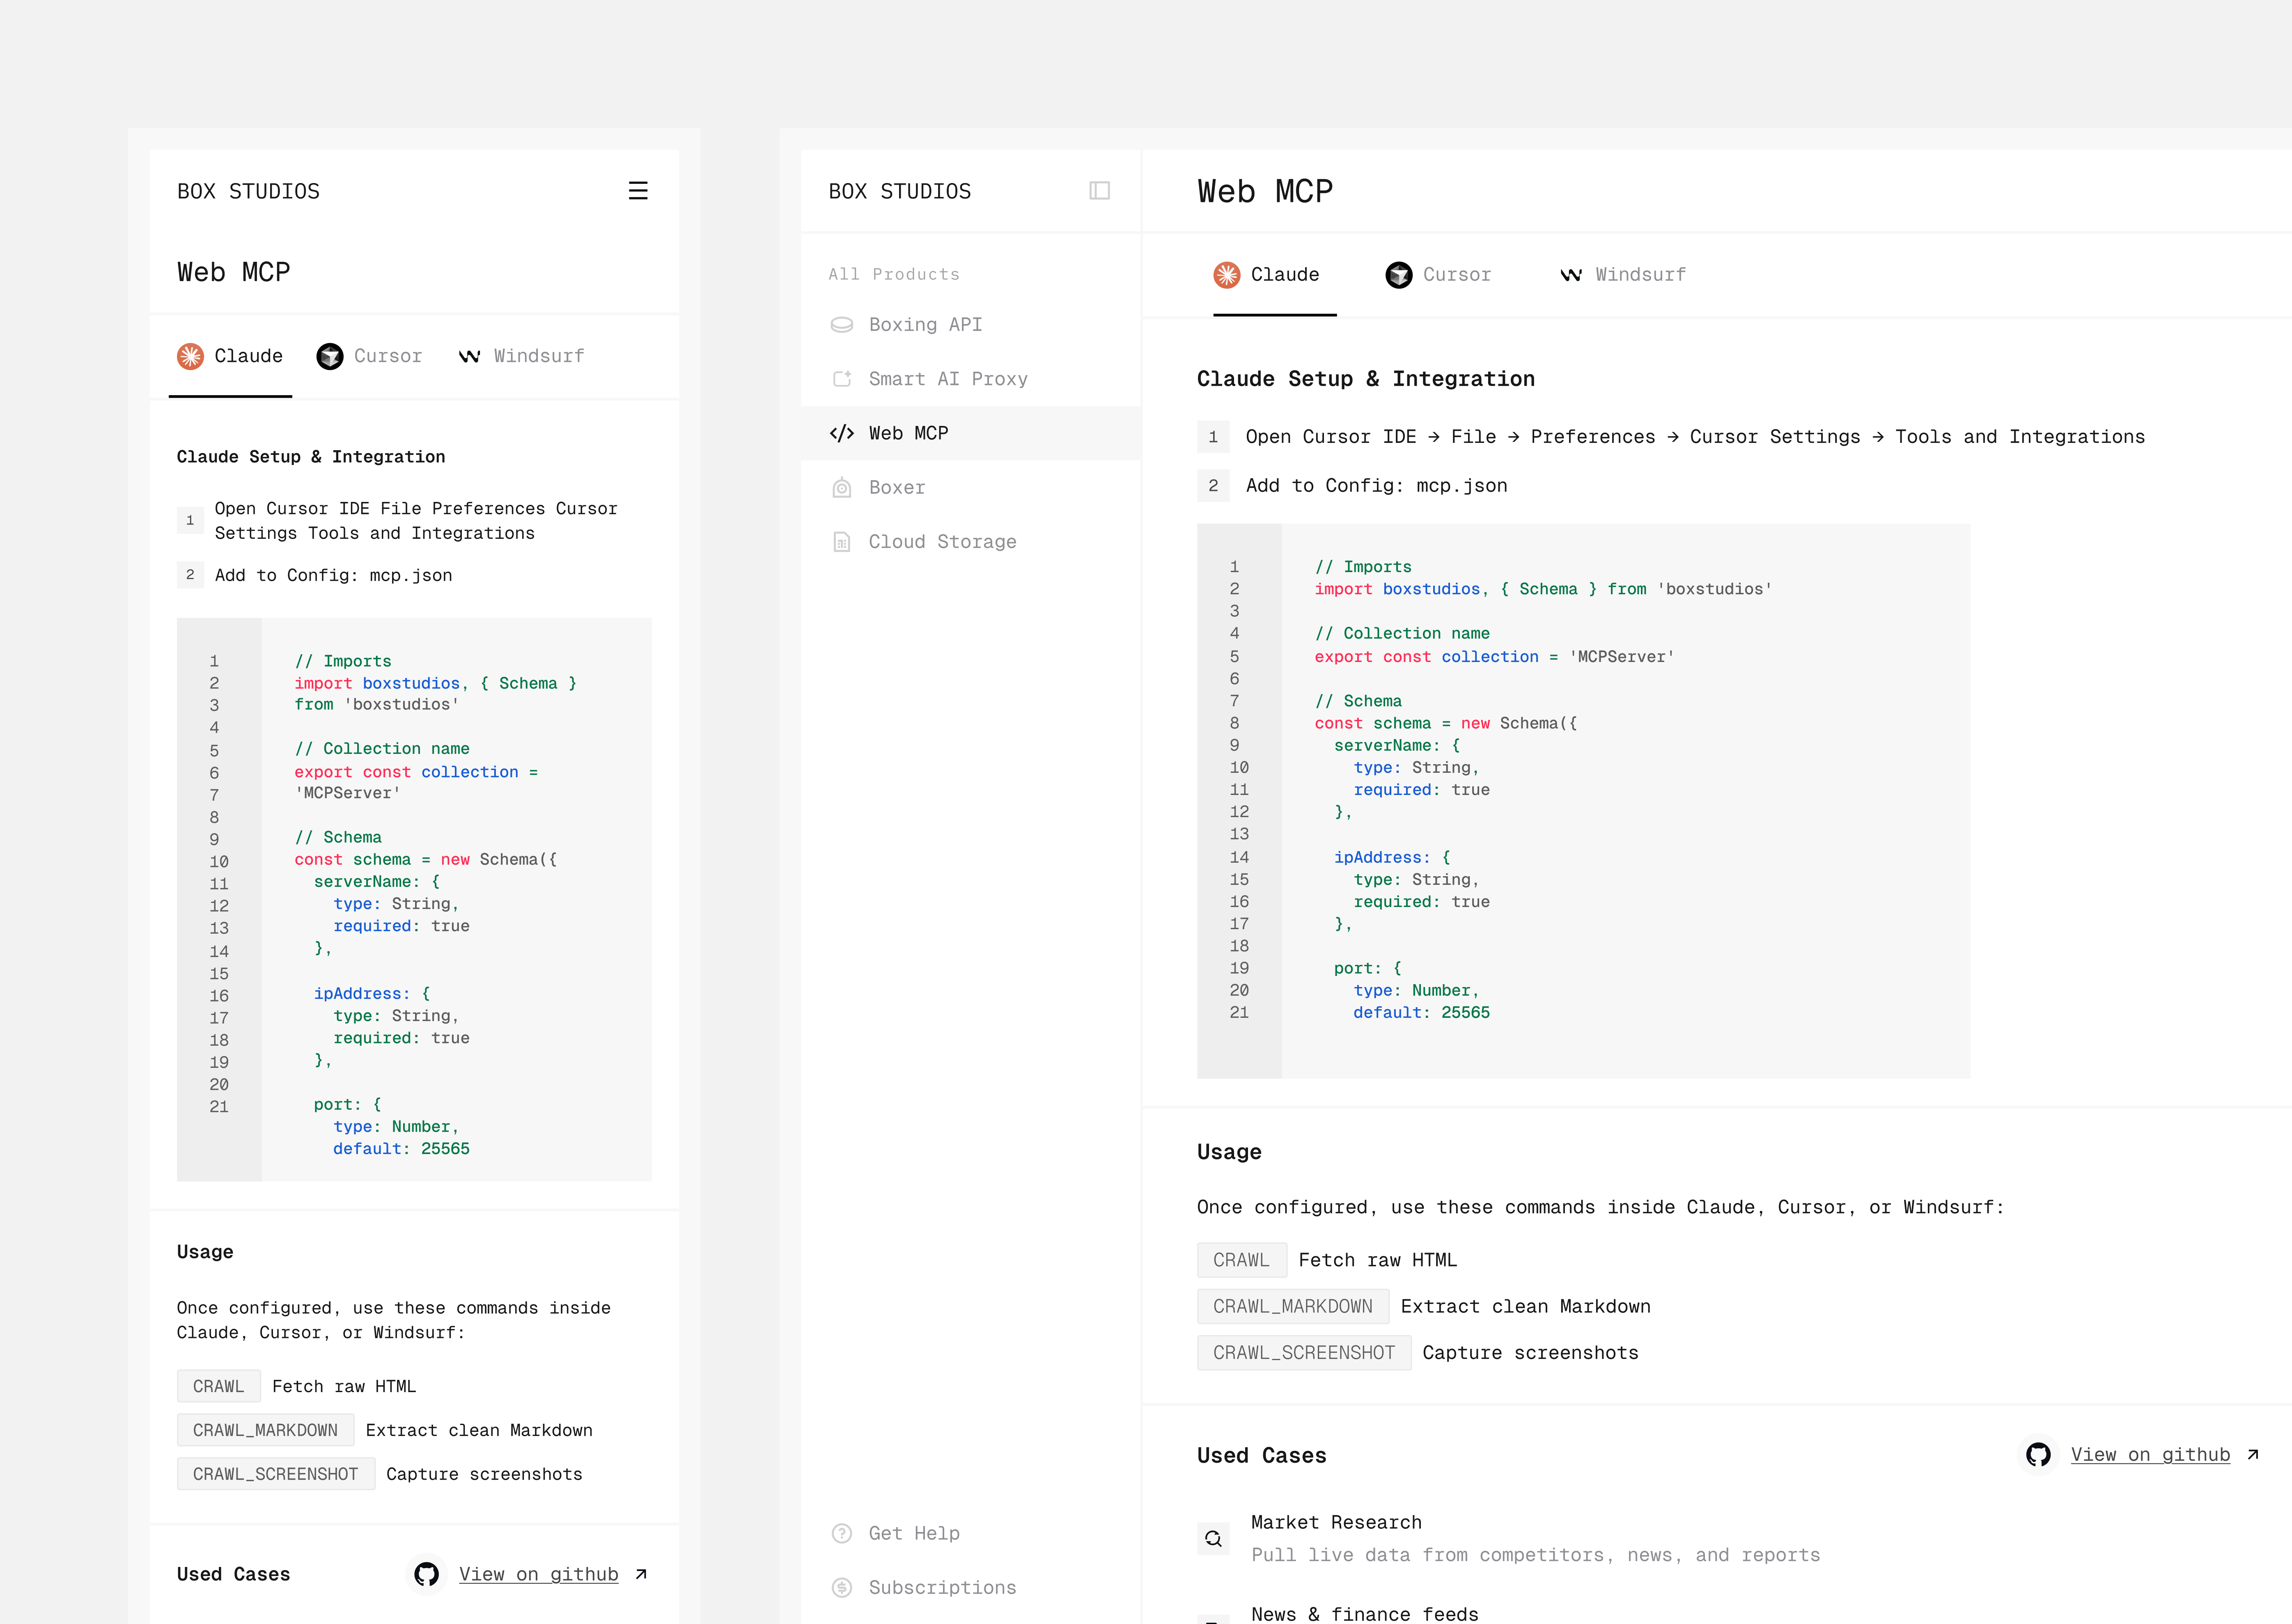Click the CRAWL_SCREENSHOT chip in mobile view

pyautogui.click(x=275, y=1474)
